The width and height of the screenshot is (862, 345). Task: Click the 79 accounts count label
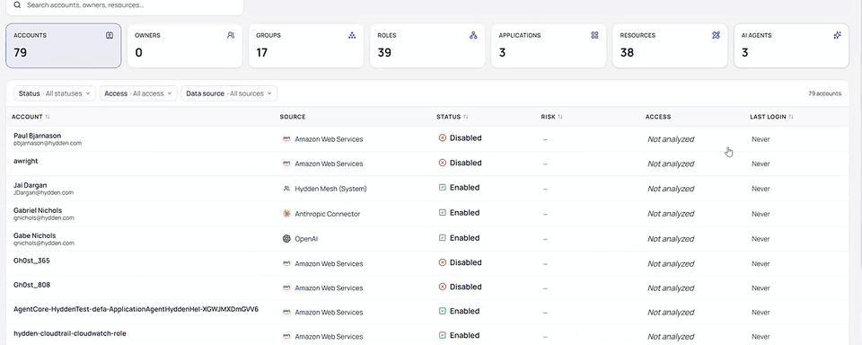(x=824, y=93)
